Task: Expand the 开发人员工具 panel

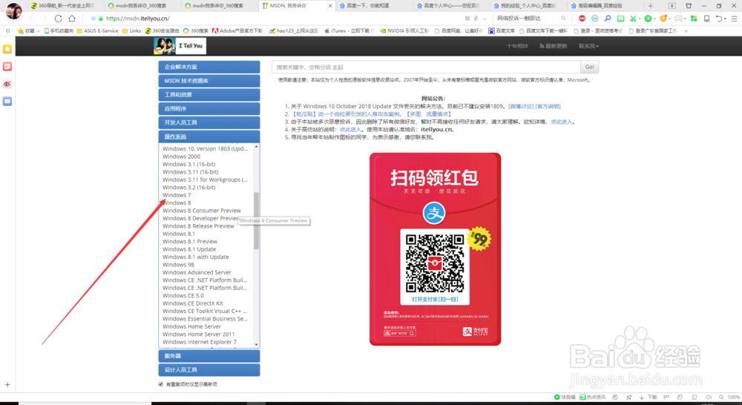Action: pos(209,122)
